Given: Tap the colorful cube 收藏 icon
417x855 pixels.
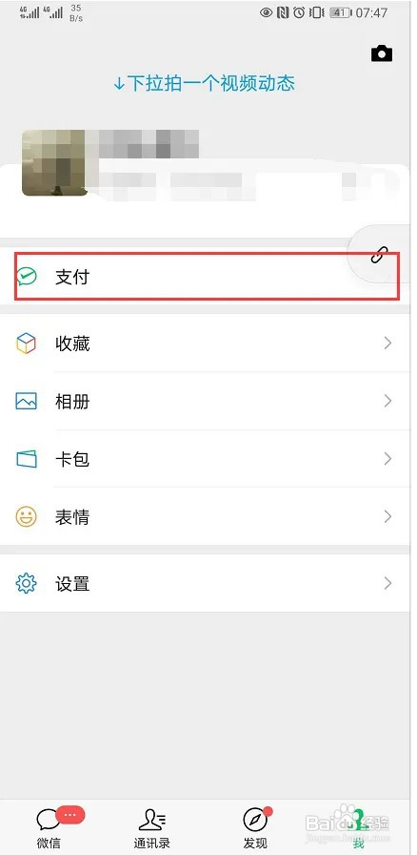Looking at the screenshot, I should [26, 344].
